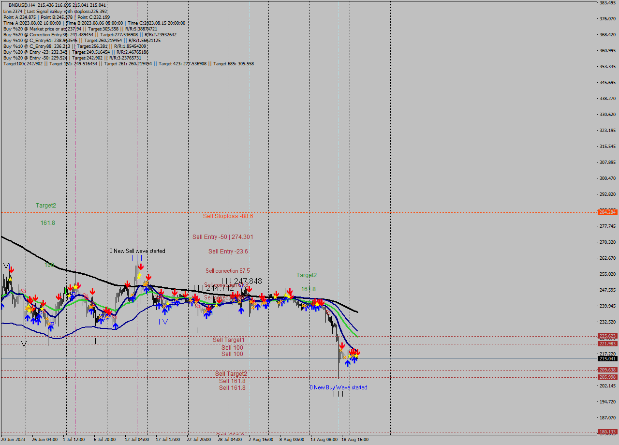Select the blue buy arrow icon near 18 Aug
The width and height of the screenshot is (619, 445).
(354, 360)
